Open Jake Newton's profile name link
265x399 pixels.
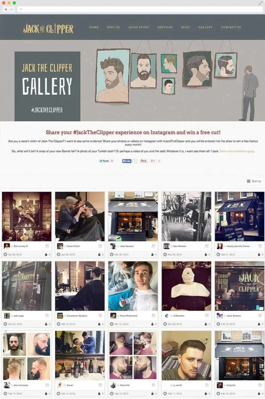127,246
